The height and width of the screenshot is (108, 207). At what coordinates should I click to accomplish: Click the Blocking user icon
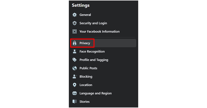point(75,77)
